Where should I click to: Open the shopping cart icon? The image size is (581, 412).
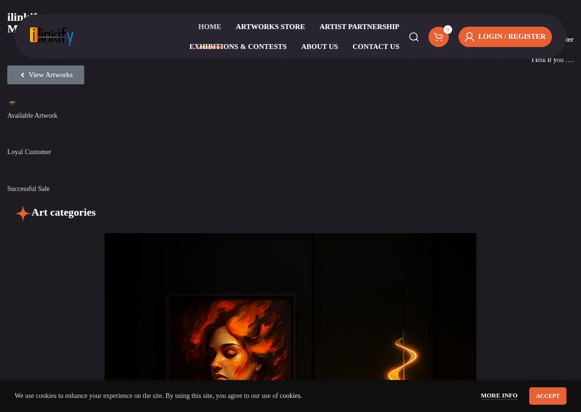point(439,37)
